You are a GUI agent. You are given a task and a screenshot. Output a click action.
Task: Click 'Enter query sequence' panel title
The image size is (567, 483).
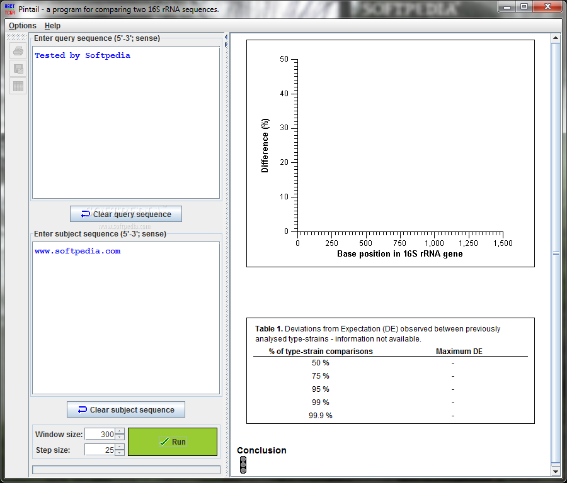tap(97, 38)
